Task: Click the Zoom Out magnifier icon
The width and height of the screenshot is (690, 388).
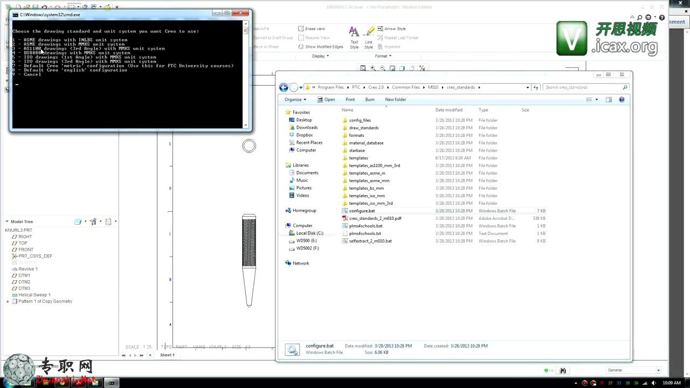Action: (383, 68)
